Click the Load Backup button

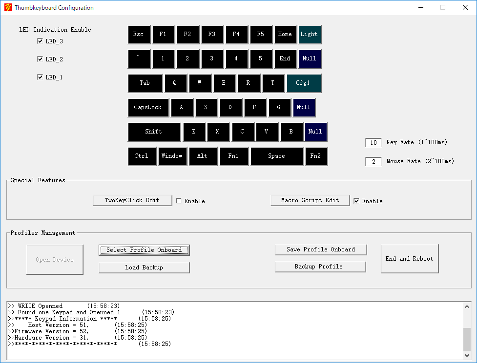(x=144, y=267)
